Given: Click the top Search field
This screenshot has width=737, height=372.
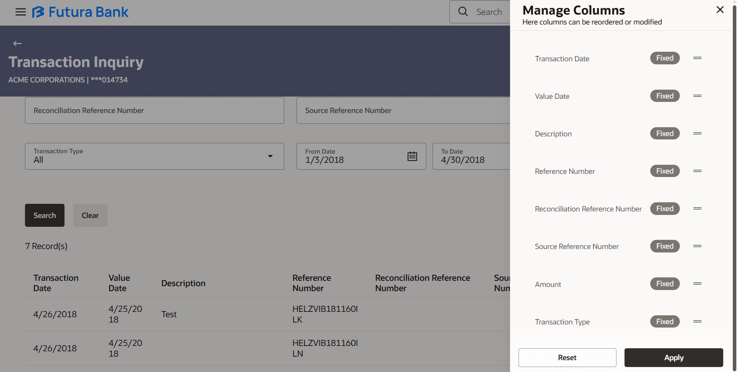Looking at the screenshot, I should point(480,12).
